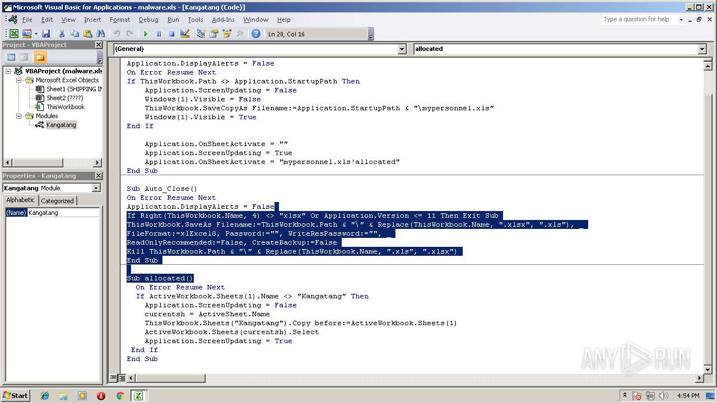The width and height of the screenshot is (717, 403).
Task: Open the Tools menu
Action: pos(195,20)
